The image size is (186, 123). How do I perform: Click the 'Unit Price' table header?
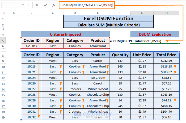coord(142,55)
